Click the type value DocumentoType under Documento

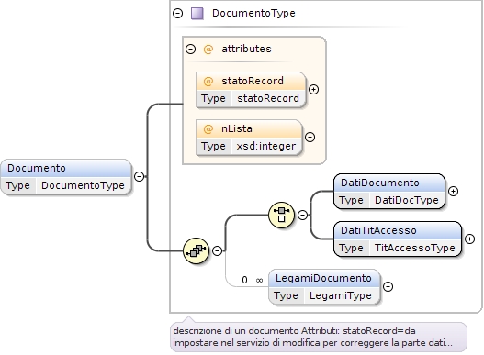coord(83,185)
